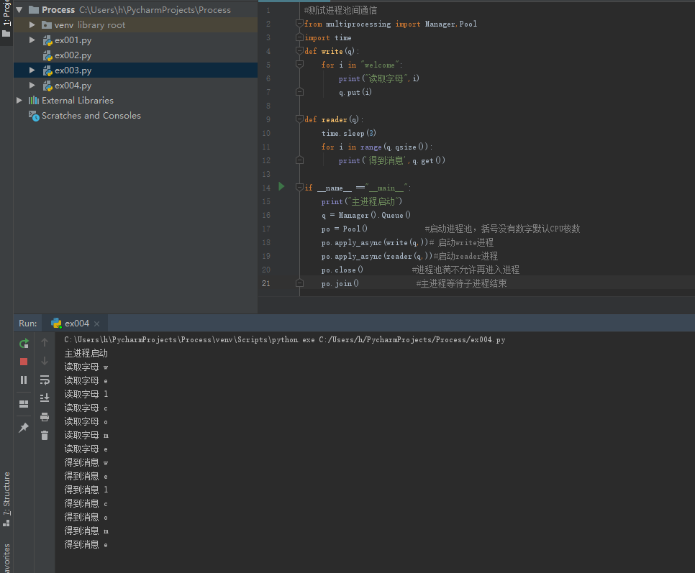Screen dimensions: 695x573
Task: Expand the ex001.py tree node
Action: tap(32, 40)
